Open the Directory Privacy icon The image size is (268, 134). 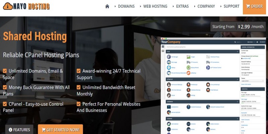point(208,57)
